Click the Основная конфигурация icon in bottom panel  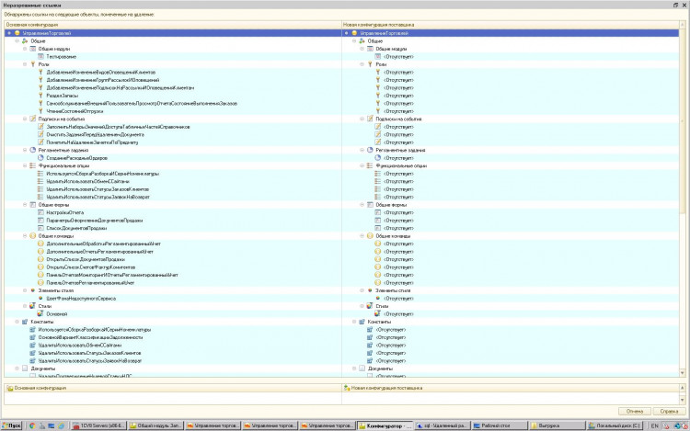10,389
